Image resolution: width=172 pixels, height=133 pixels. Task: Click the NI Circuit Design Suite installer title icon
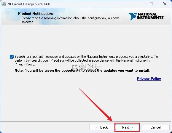point(4,4)
